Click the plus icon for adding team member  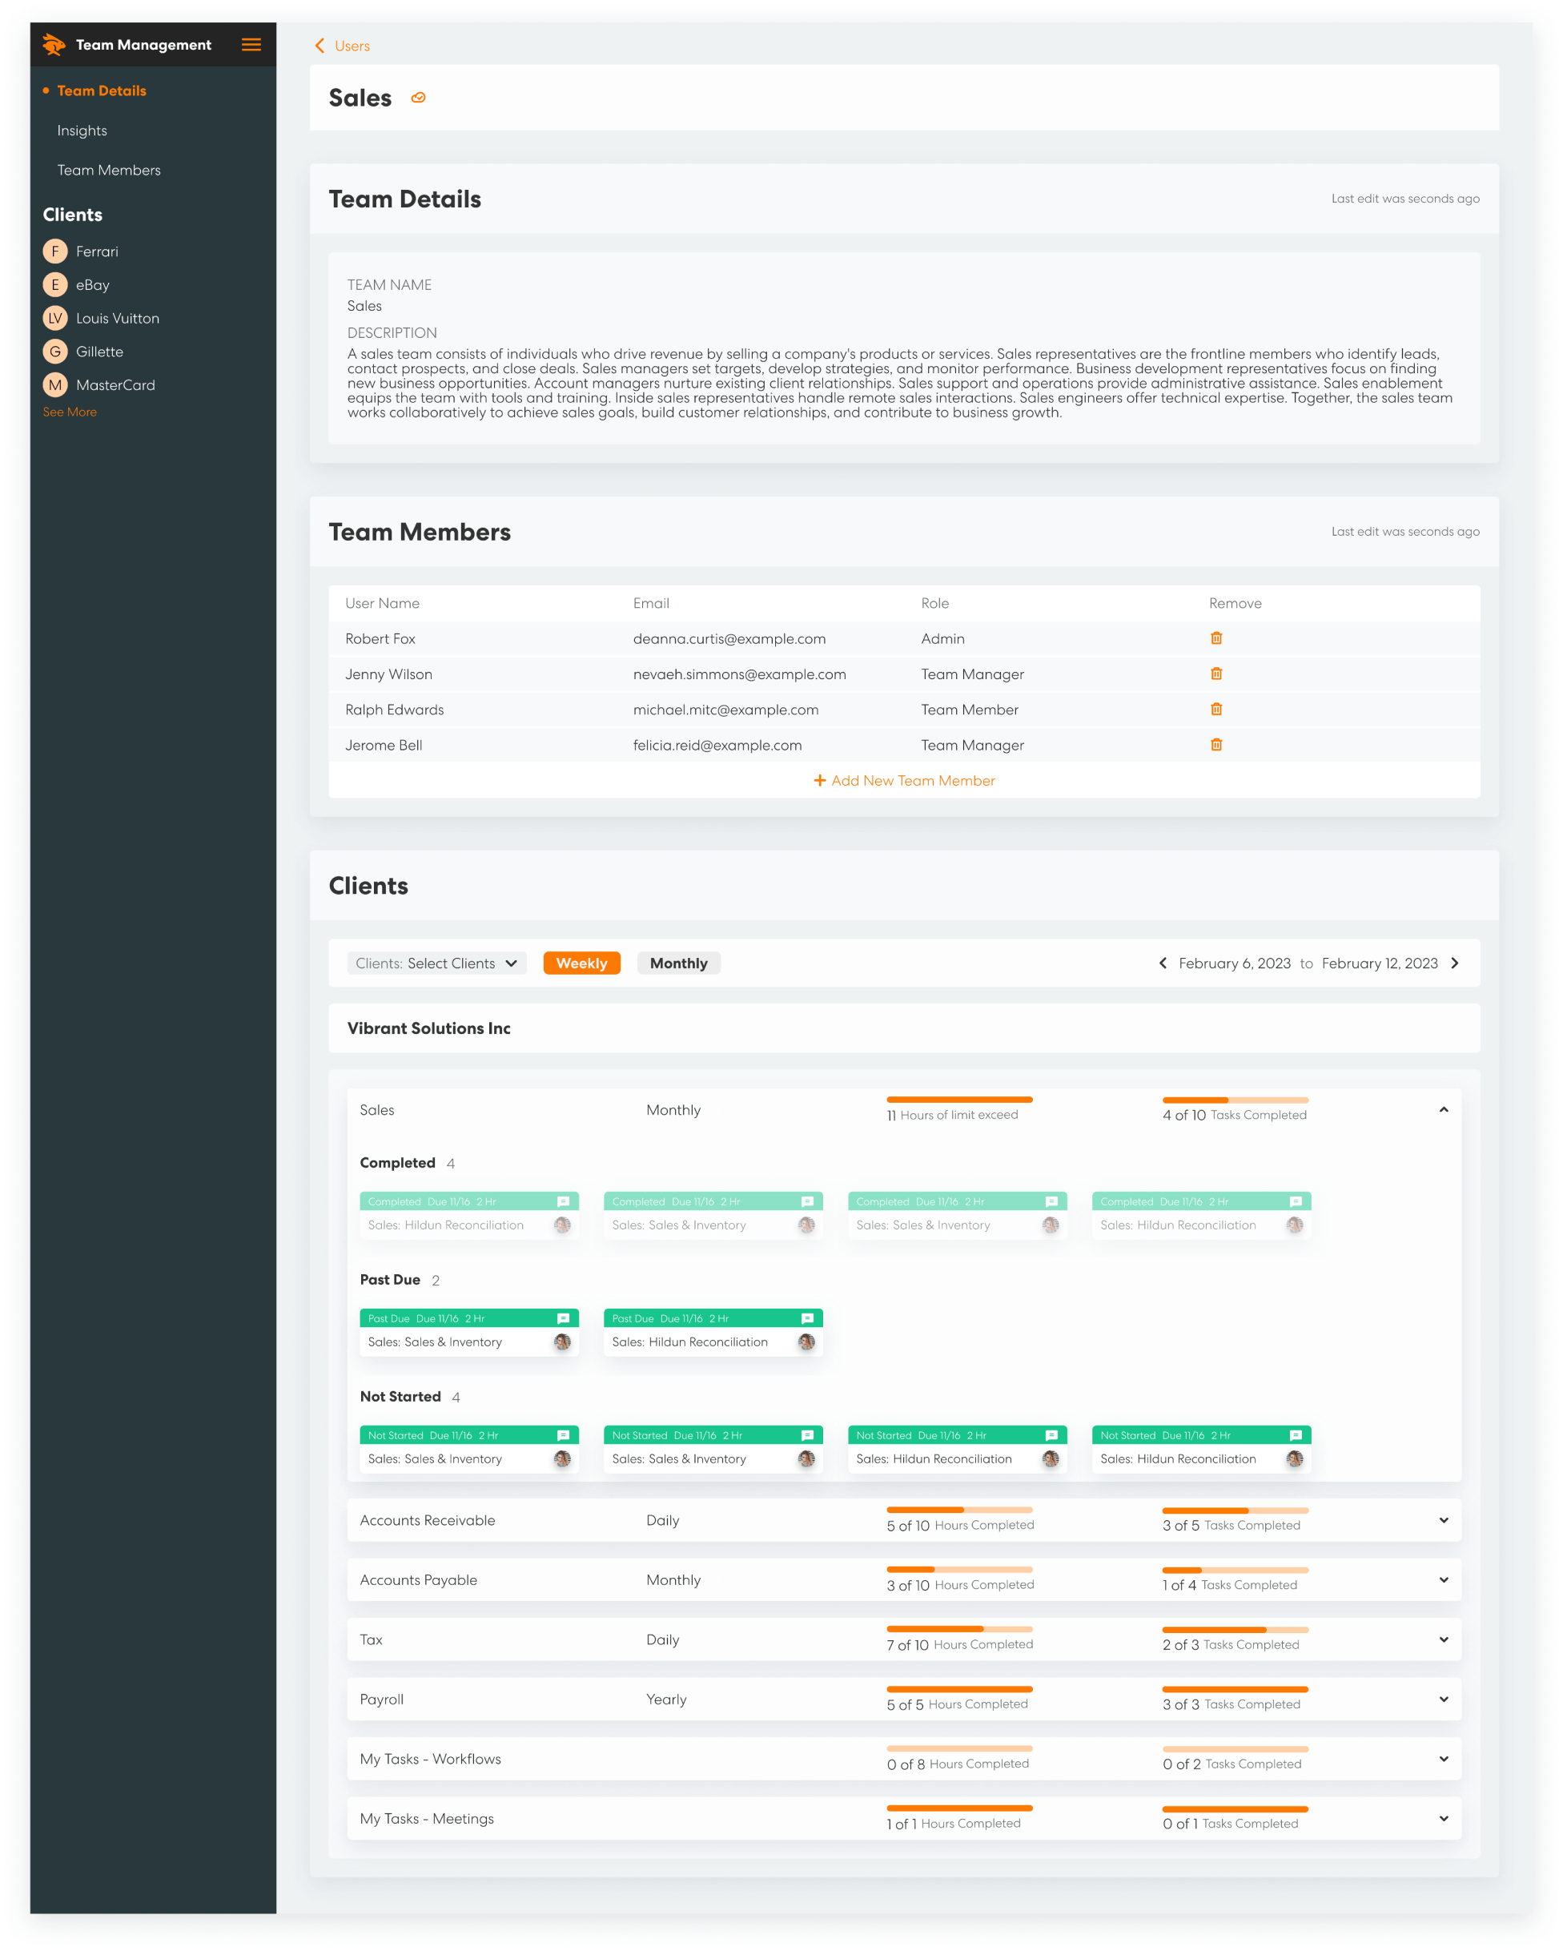click(819, 780)
